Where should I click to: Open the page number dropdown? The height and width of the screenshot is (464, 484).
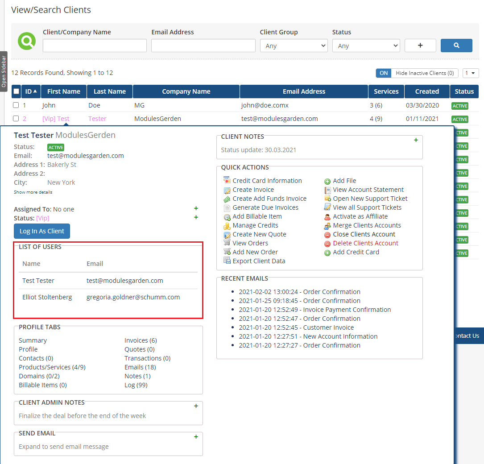point(471,73)
